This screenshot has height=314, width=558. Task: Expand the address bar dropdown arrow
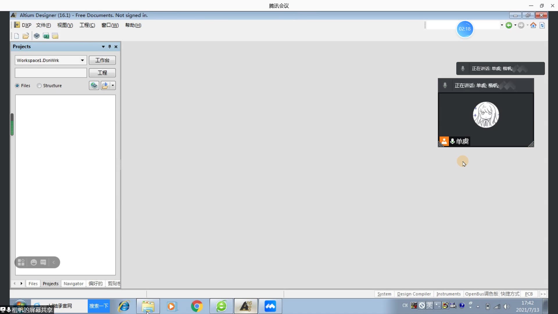point(502,25)
